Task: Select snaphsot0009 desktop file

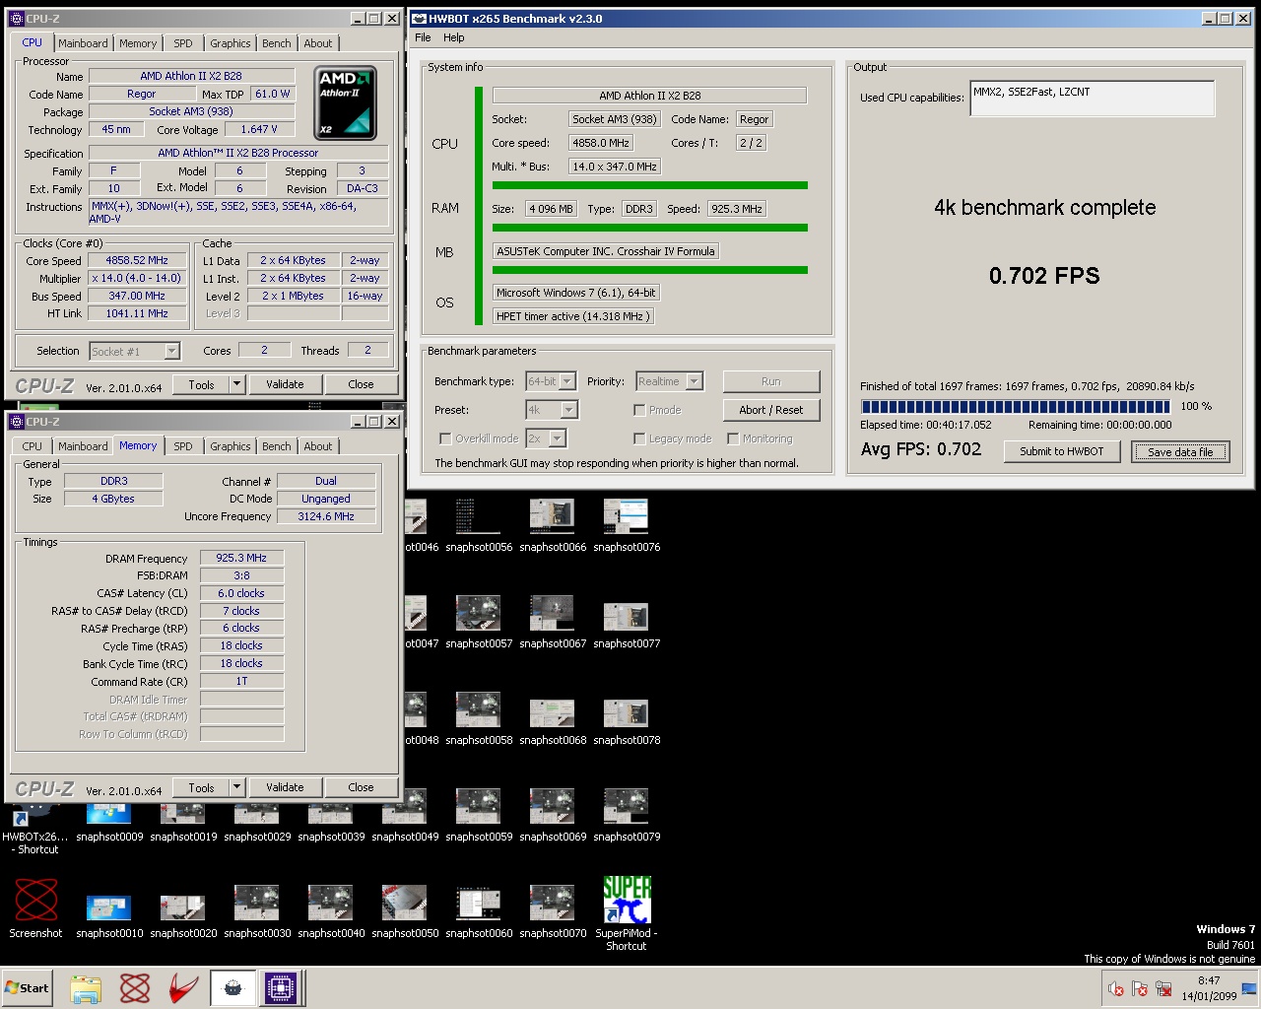Action: [x=109, y=822]
